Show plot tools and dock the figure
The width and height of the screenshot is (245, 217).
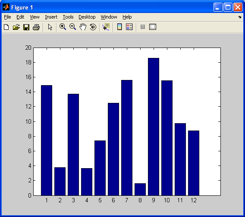click(x=153, y=27)
